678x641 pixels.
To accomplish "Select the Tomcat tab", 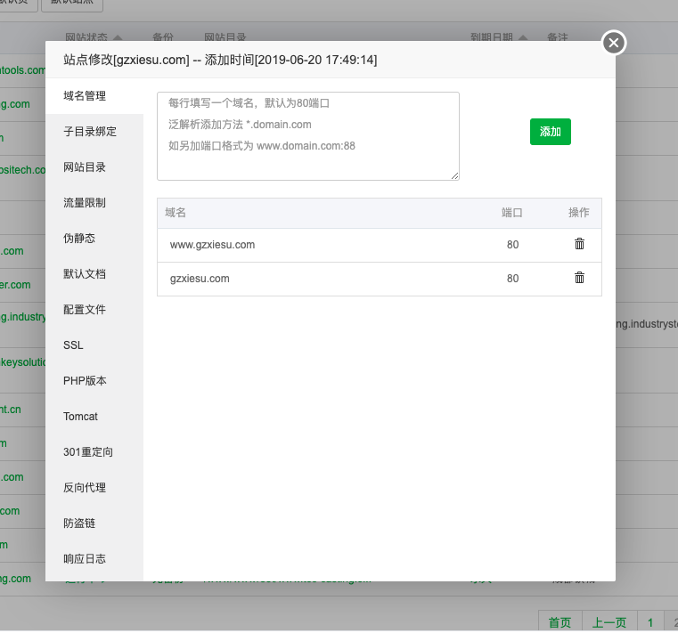I will (80, 417).
